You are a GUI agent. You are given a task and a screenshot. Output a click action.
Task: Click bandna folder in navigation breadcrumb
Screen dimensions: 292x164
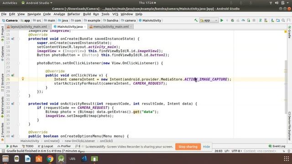coord(110,20)
